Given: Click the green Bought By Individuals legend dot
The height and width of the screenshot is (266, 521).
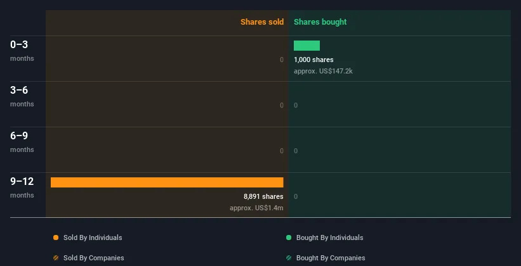Looking at the screenshot, I should click(x=289, y=237).
